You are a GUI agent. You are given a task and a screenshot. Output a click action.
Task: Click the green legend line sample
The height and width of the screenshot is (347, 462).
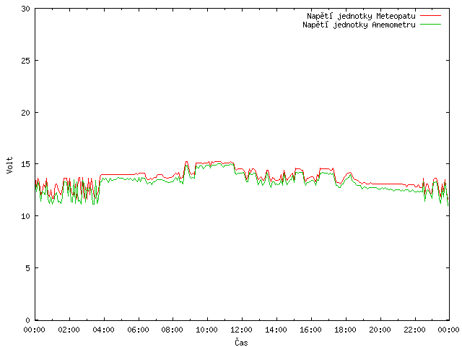(x=430, y=24)
